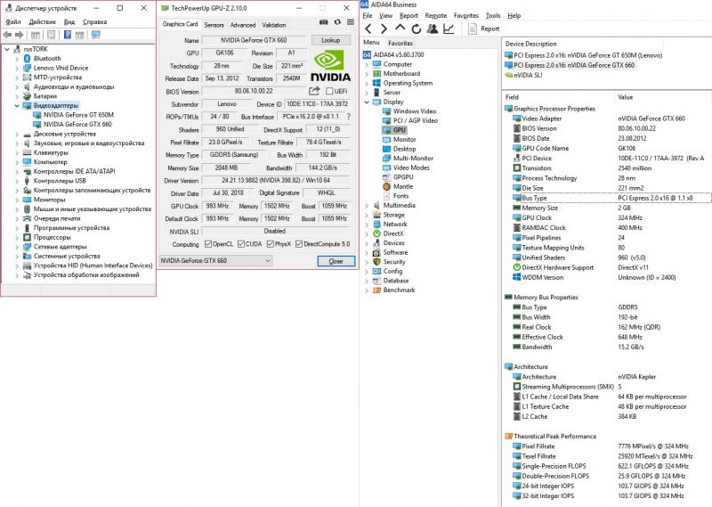Click AIDA64 up level arrow

tap(400, 28)
